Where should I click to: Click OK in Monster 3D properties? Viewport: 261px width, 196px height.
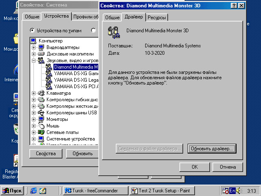pos(195,167)
